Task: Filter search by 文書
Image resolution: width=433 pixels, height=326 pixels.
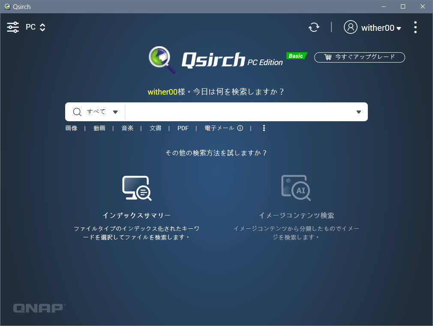Action: coord(155,128)
